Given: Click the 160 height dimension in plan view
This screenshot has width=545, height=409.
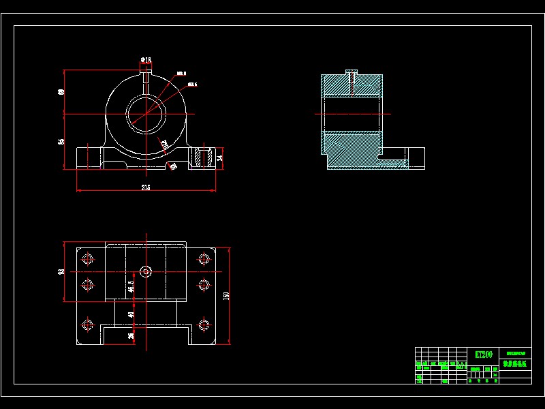Looking at the screenshot, I should (x=226, y=296).
